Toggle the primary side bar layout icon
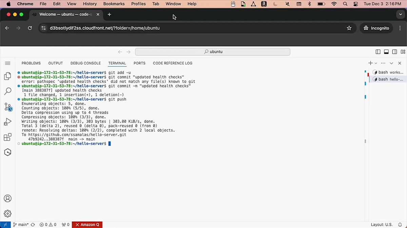The image size is (407, 228). coord(378,52)
